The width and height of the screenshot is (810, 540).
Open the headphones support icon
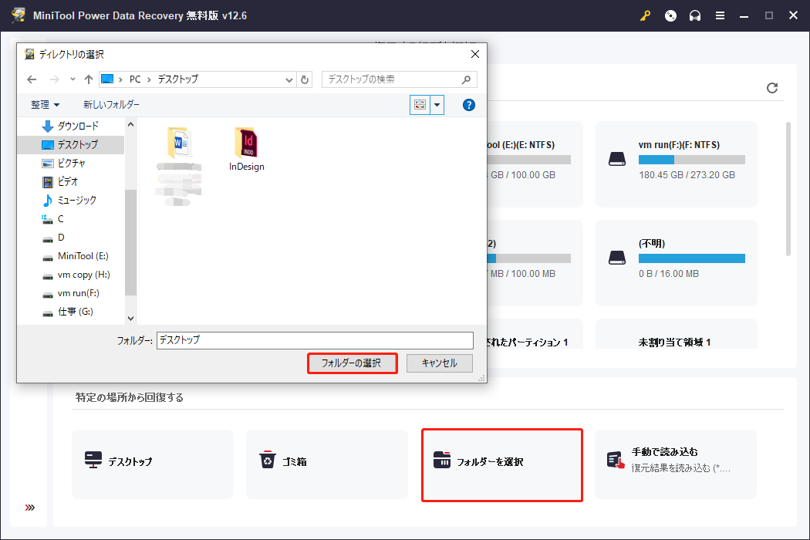695,16
